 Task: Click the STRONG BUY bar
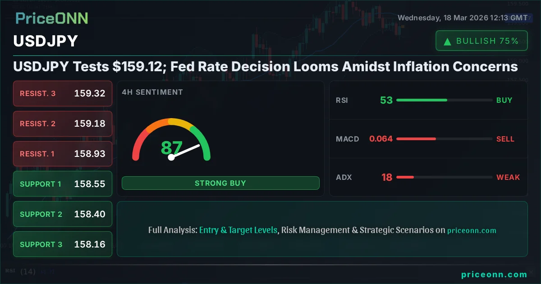tap(220, 183)
